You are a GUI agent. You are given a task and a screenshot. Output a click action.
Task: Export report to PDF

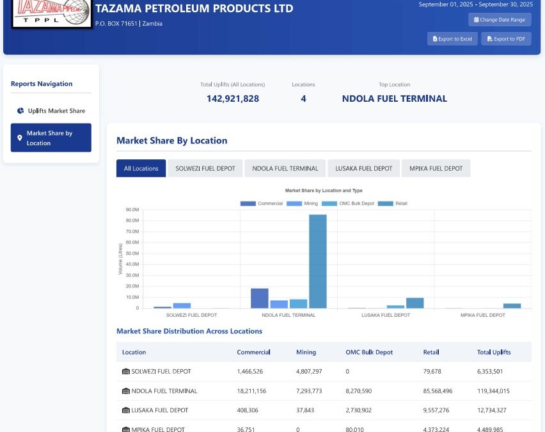click(506, 39)
